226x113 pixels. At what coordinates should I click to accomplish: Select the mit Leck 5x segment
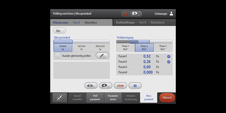point(82,48)
